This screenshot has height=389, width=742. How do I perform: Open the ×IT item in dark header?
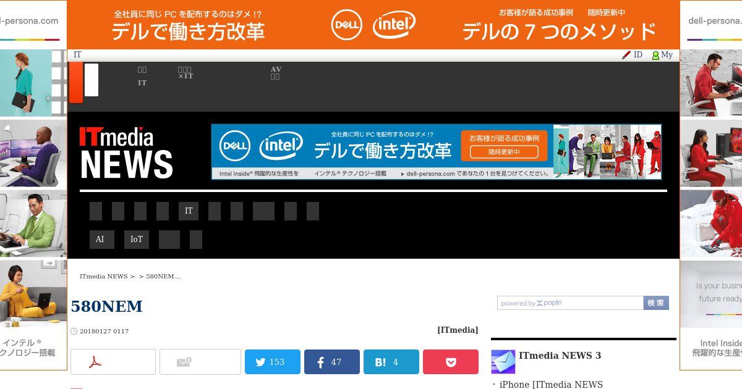click(x=185, y=73)
